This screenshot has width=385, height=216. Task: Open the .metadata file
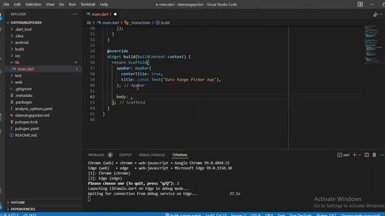(23, 95)
